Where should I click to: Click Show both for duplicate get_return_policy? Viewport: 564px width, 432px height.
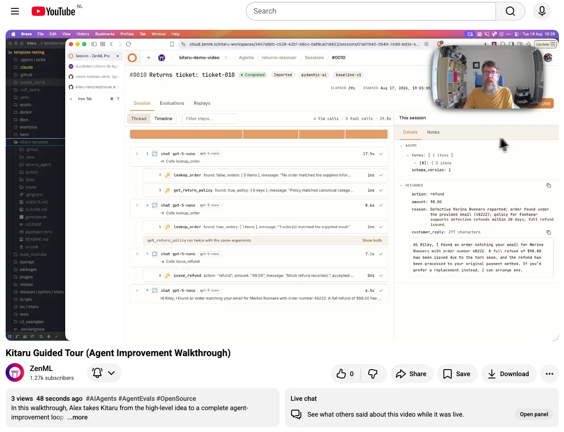[372, 241]
